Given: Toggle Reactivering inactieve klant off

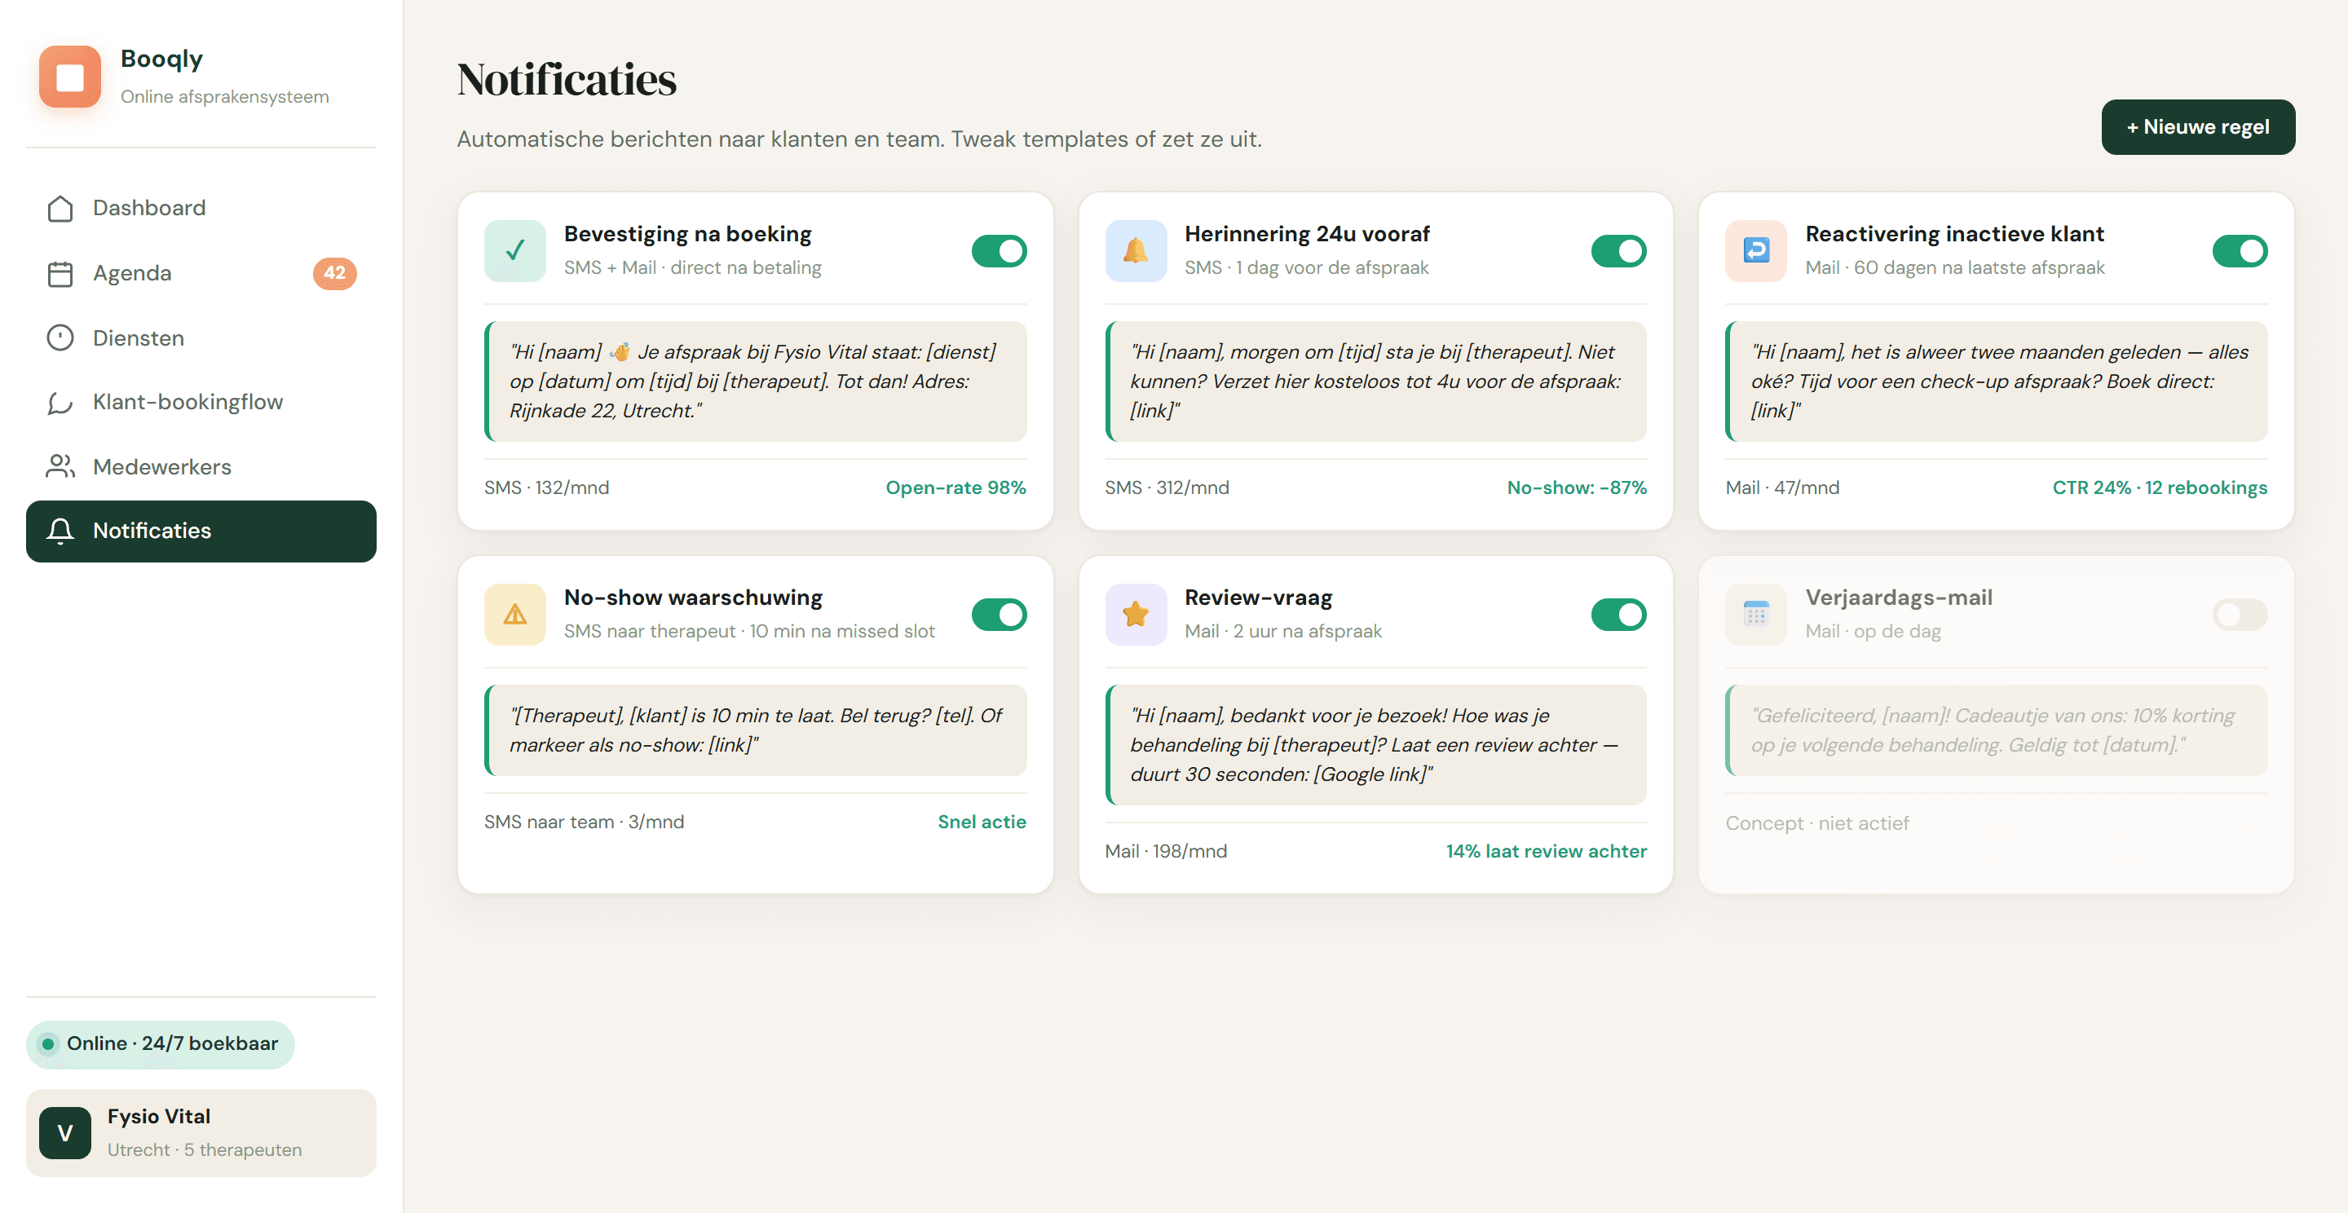Looking at the screenshot, I should (2240, 250).
